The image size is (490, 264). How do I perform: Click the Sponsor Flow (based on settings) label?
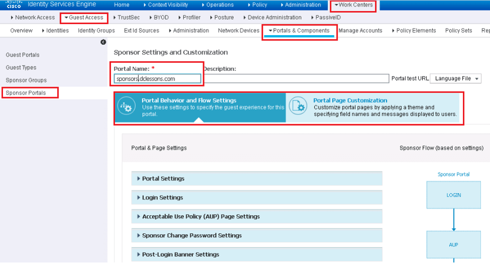[442, 148]
